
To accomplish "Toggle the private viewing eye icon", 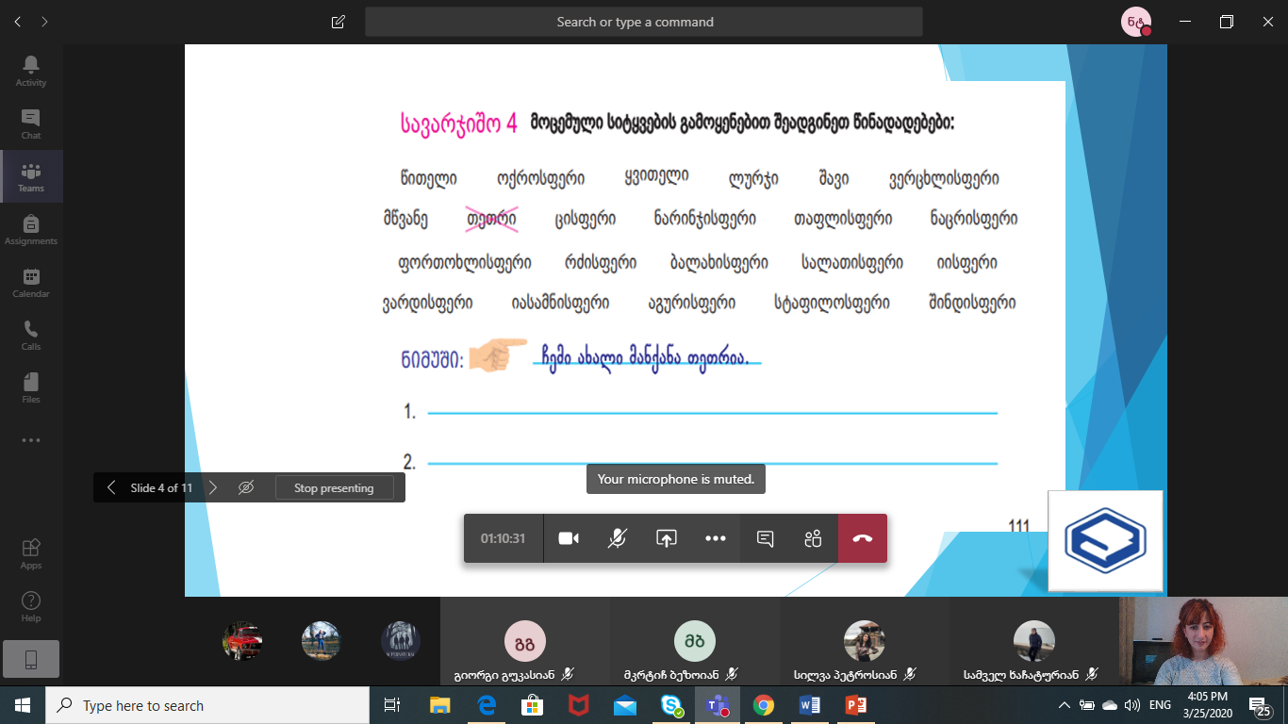I will 246,487.
